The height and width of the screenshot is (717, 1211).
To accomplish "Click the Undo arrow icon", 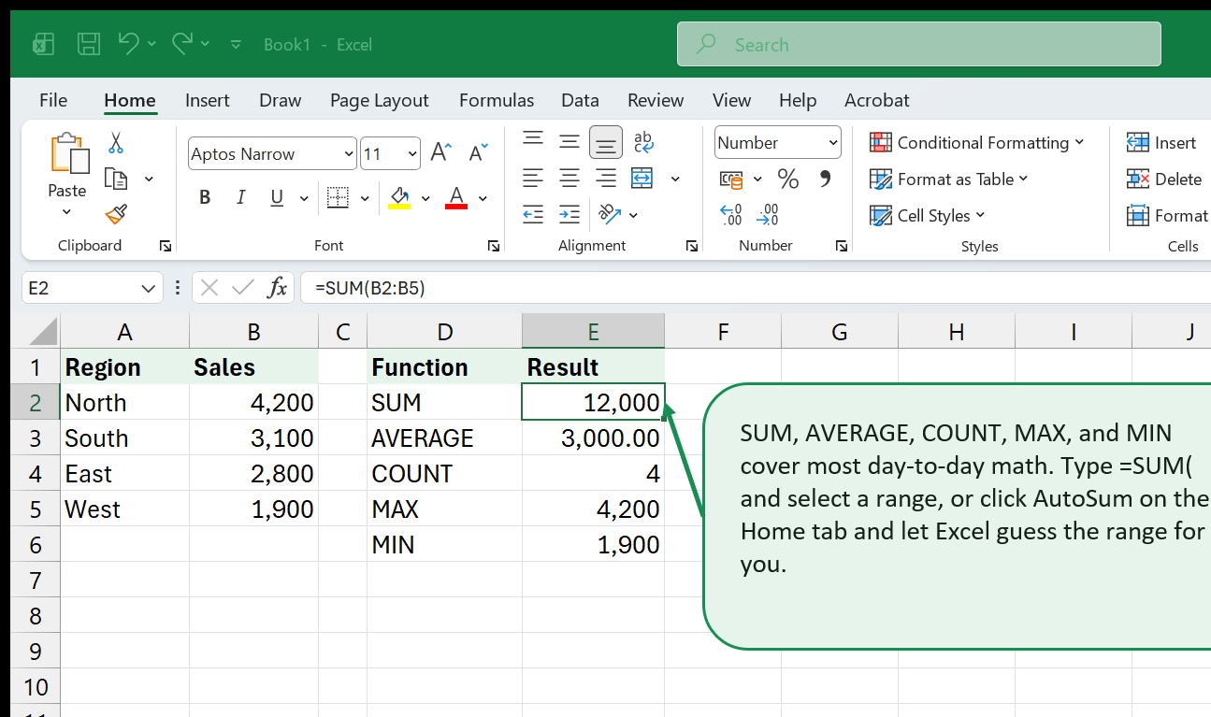I will tap(129, 43).
